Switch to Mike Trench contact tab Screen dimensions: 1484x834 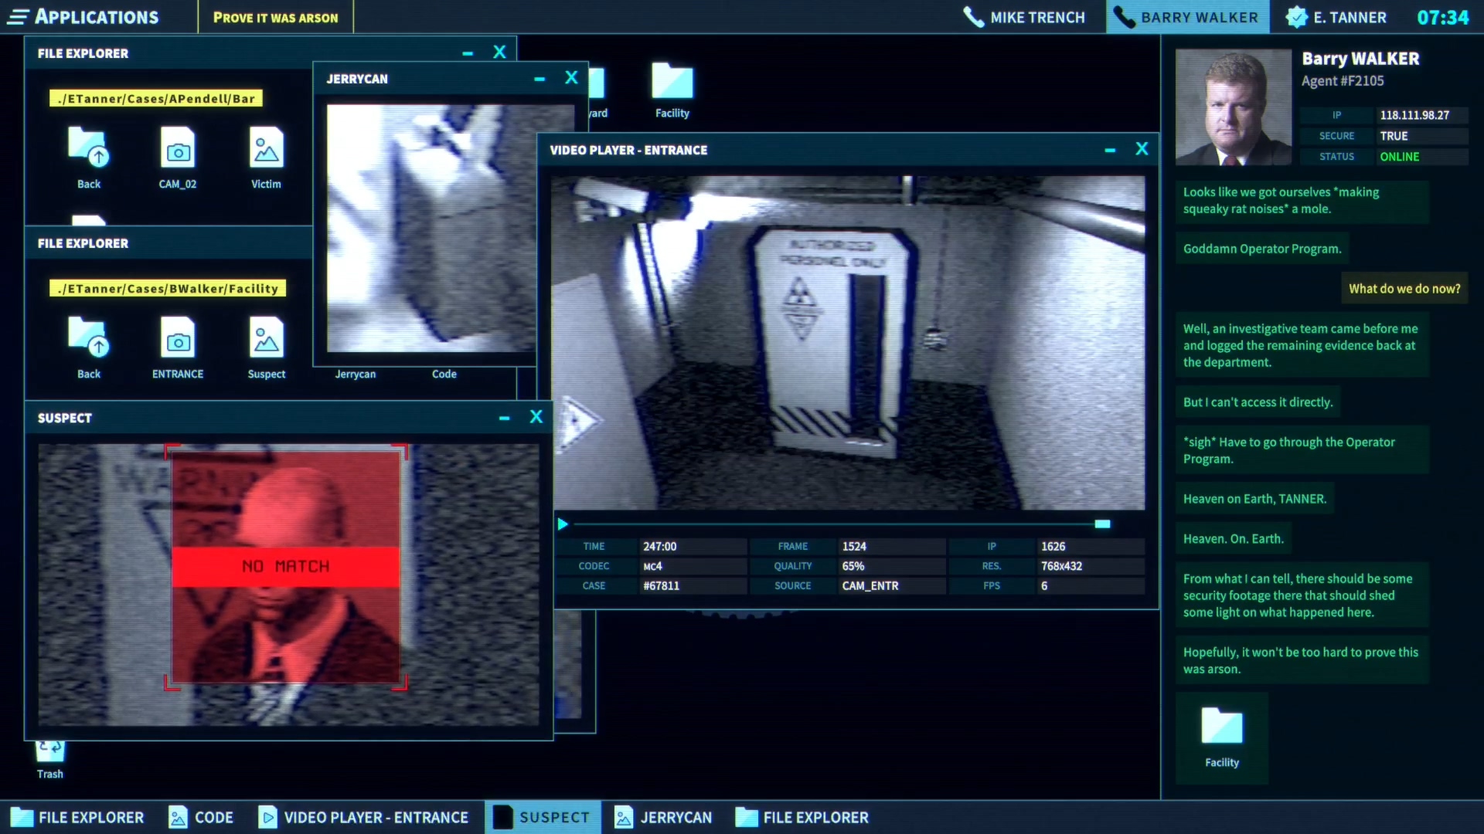1024,17
